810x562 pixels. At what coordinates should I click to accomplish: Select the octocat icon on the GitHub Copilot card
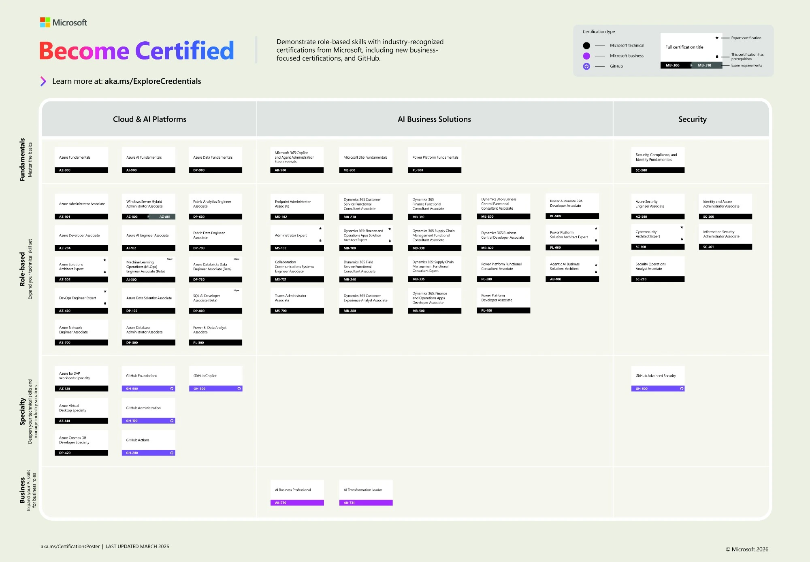tap(239, 388)
